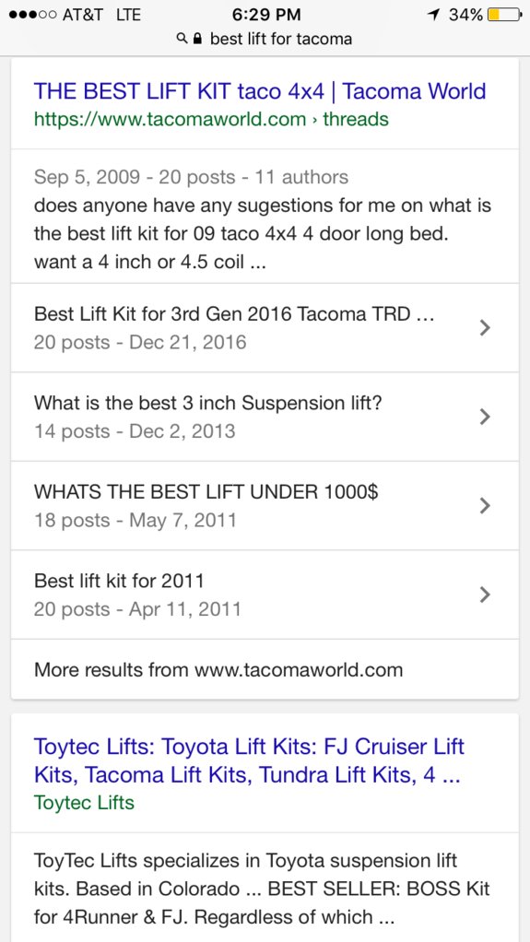This screenshot has width=530, height=942.
Task: Tap the 6:29 PM clock
Action: pos(265,15)
